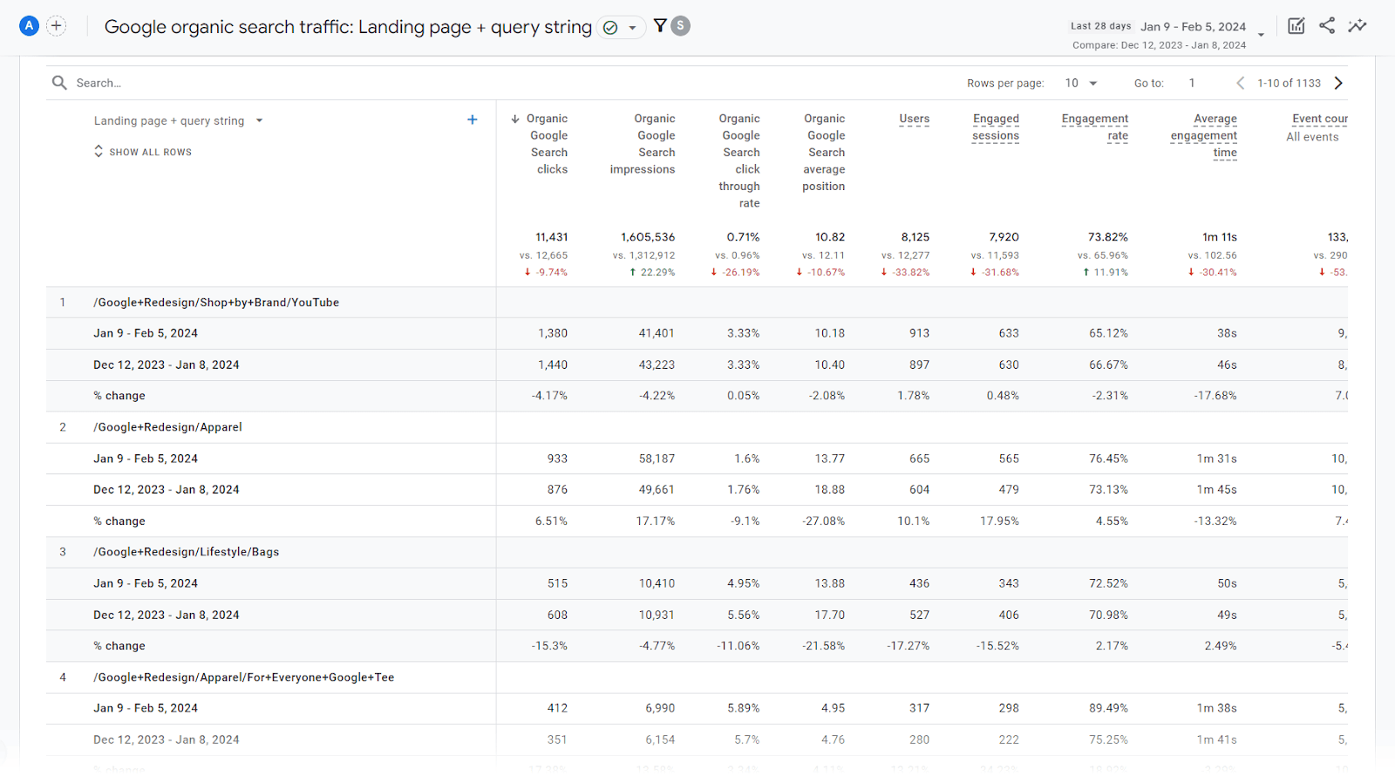Click the 'S' filter badge
The width and height of the screenshot is (1395, 776).
point(681,26)
